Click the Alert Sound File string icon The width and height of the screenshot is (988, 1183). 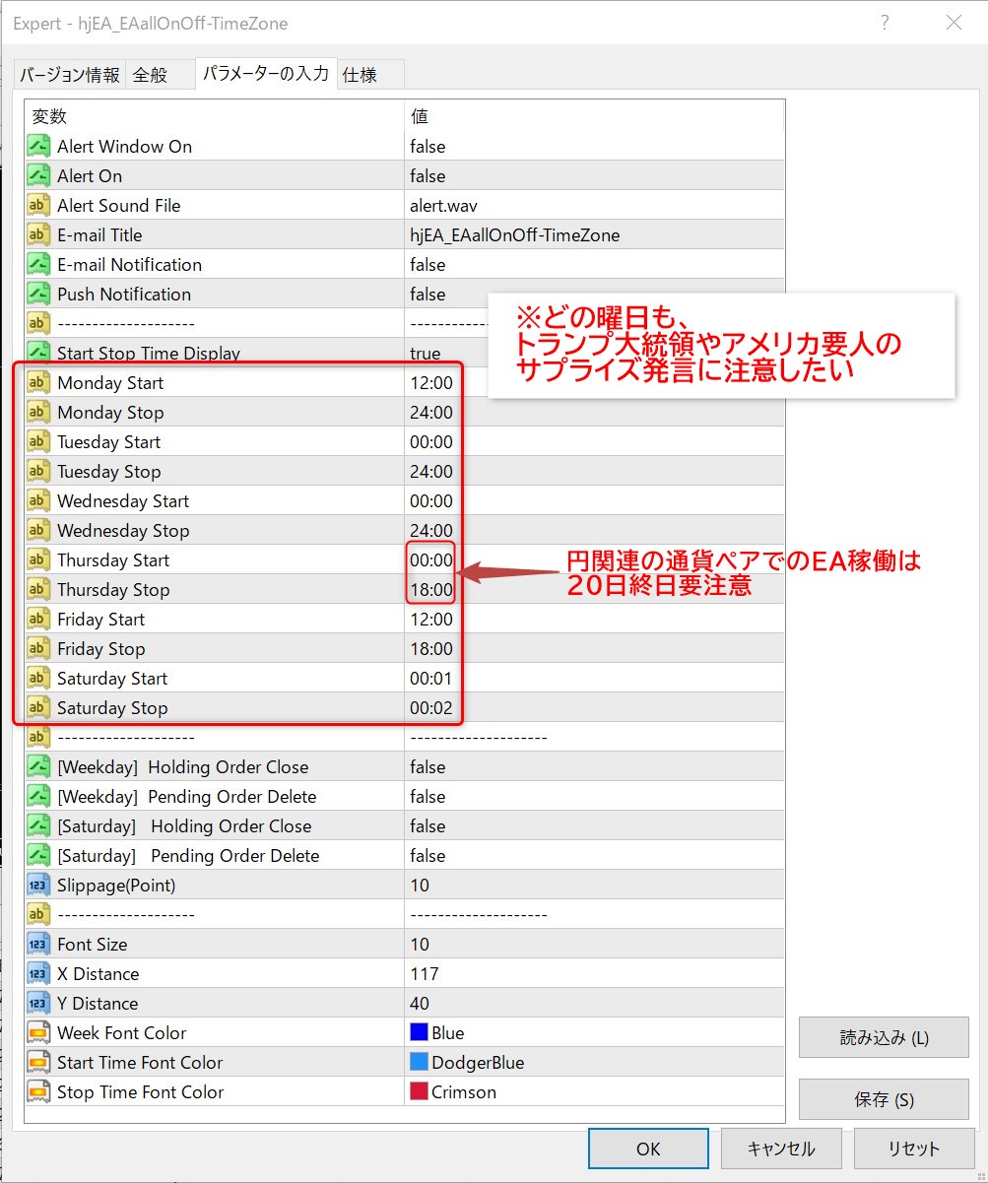click(x=38, y=206)
